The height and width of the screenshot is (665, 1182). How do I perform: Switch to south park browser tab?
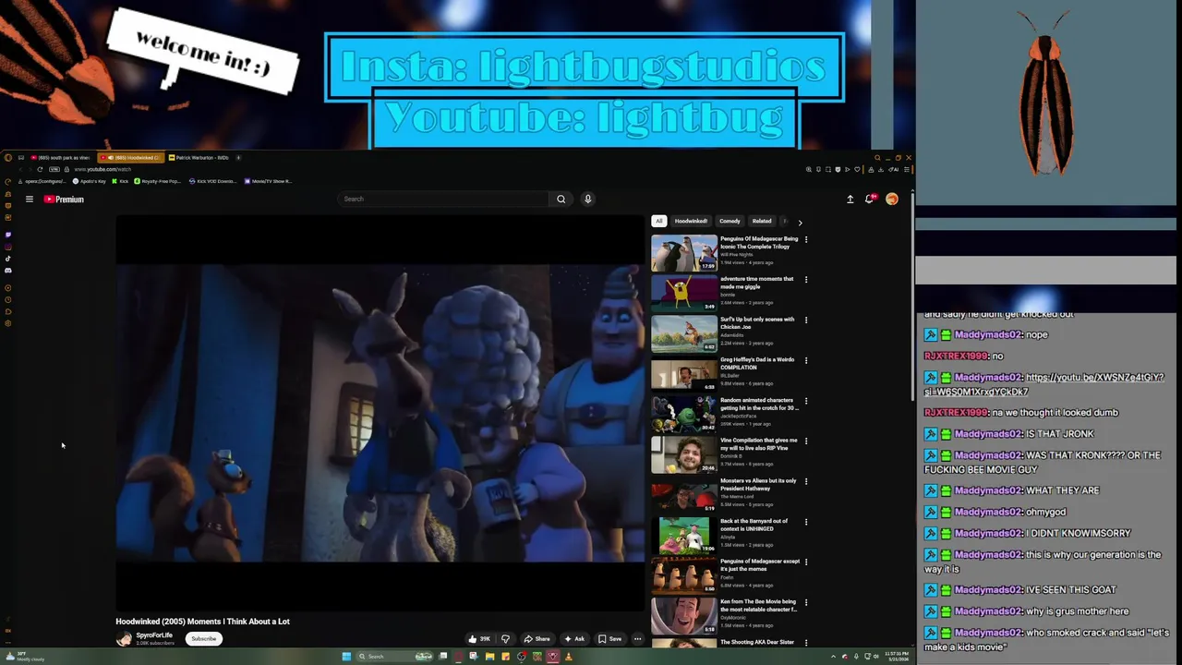point(60,158)
